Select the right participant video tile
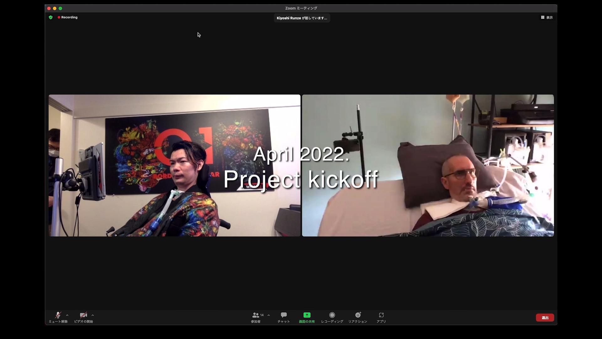The width and height of the screenshot is (602, 339). 428,165
